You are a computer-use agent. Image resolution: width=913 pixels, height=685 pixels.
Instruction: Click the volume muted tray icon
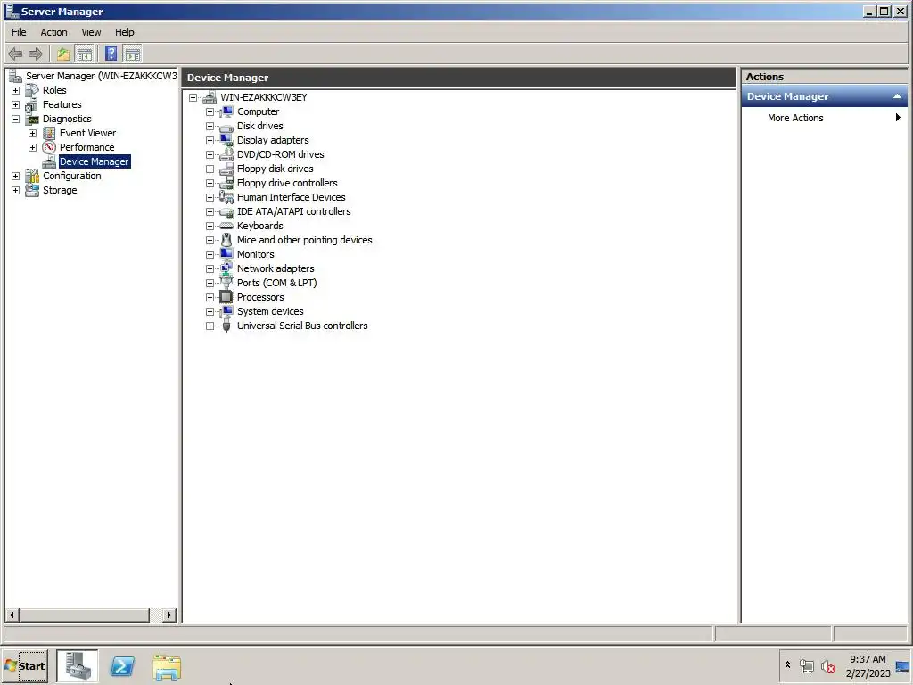click(x=828, y=666)
